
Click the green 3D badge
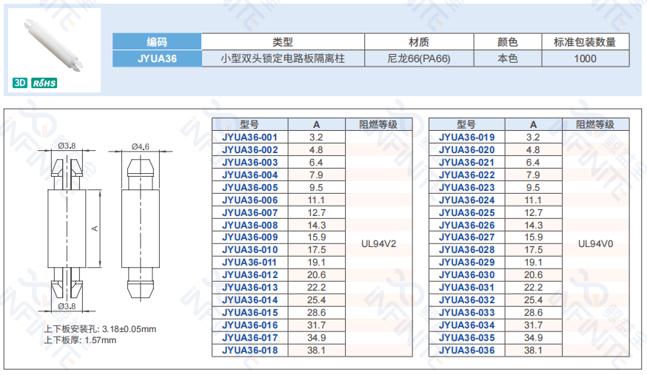[x=21, y=84]
